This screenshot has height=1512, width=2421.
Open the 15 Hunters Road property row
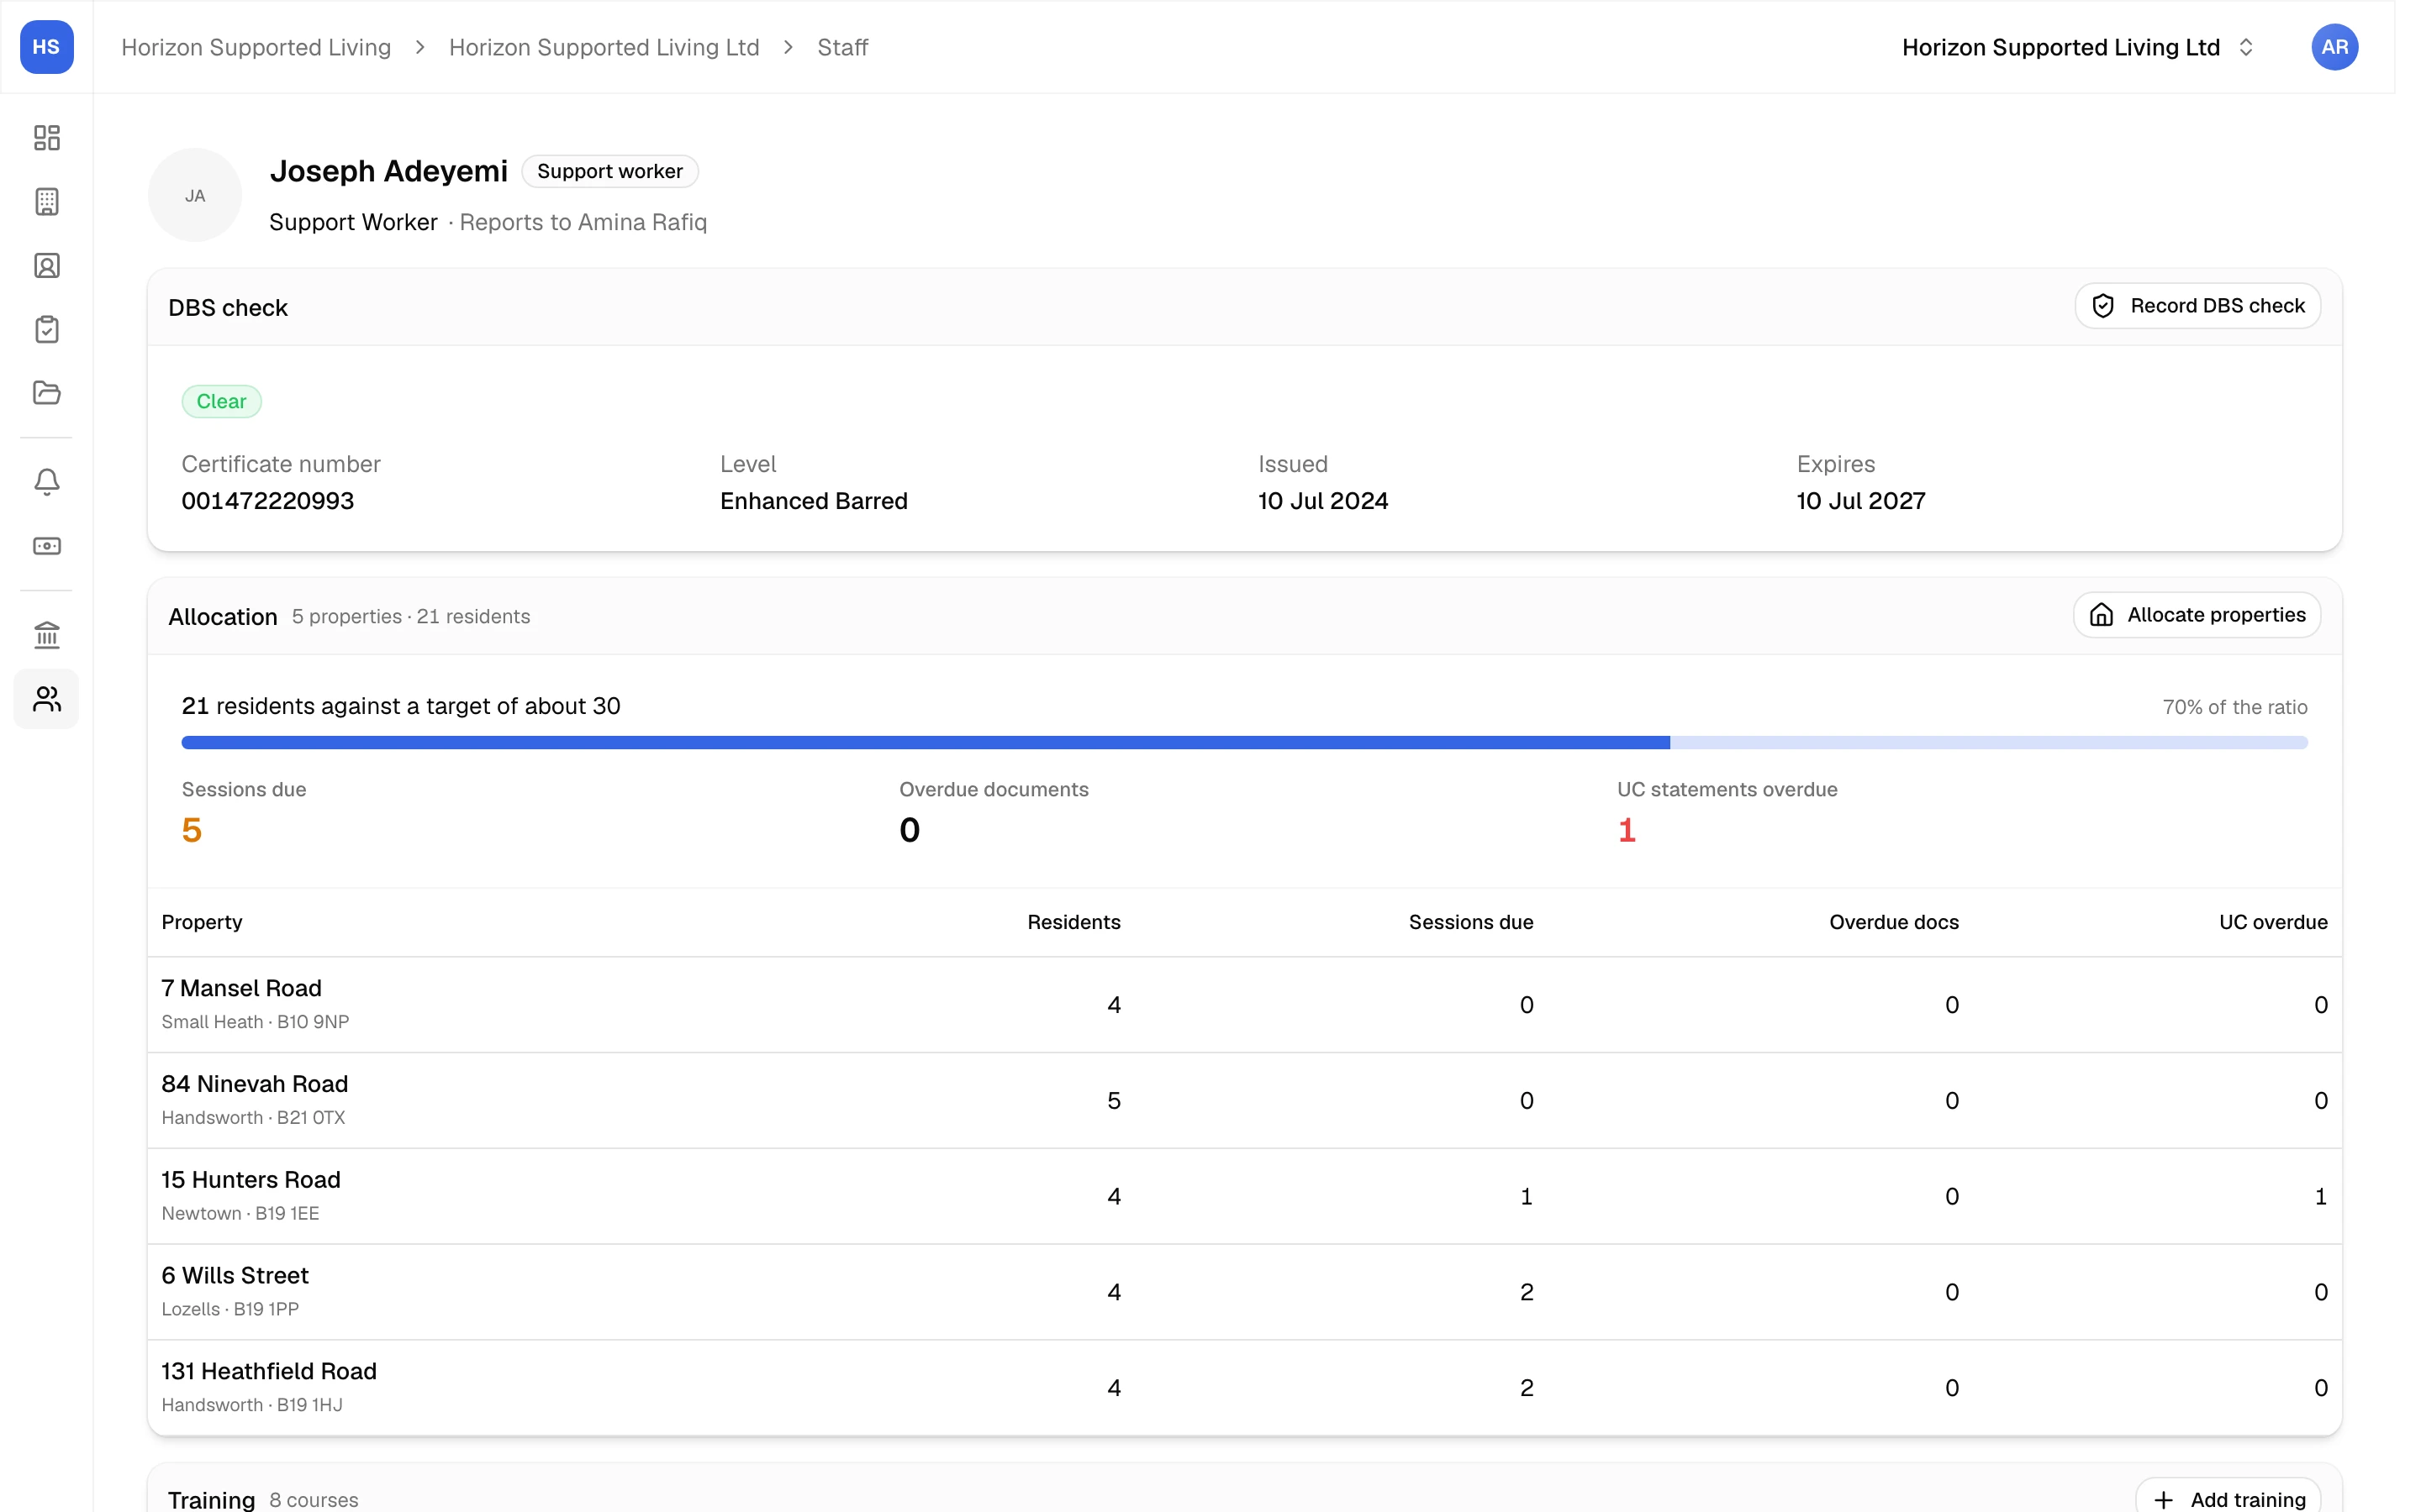(x=1244, y=1197)
